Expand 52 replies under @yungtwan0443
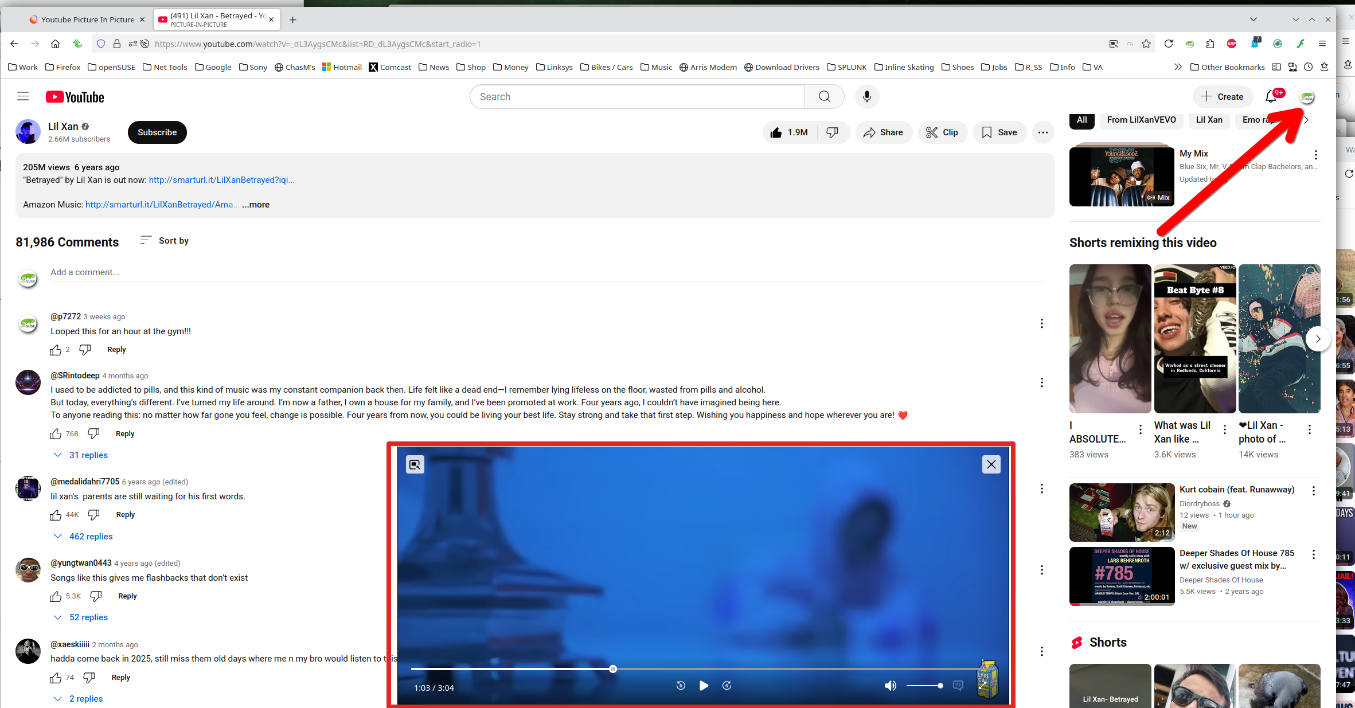The height and width of the screenshot is (708, 1355). [x=81, y=617]
